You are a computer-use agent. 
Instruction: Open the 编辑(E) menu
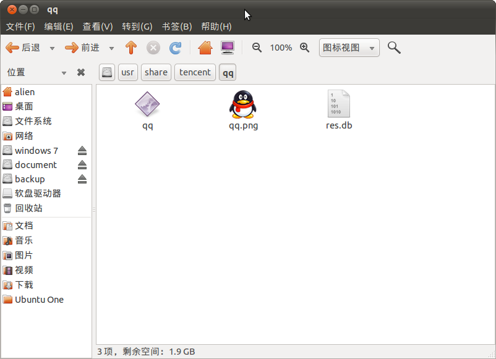[59, 27]
